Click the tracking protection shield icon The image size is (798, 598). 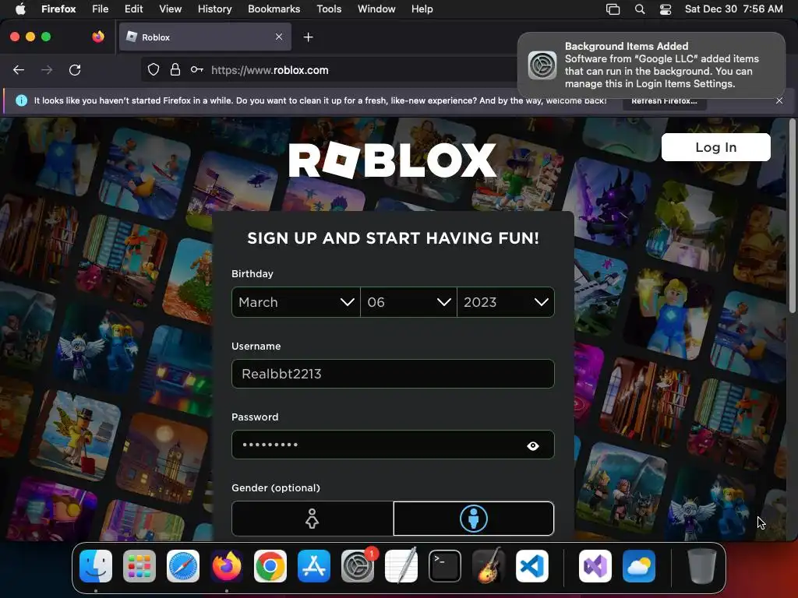click(x=154, y=69)
